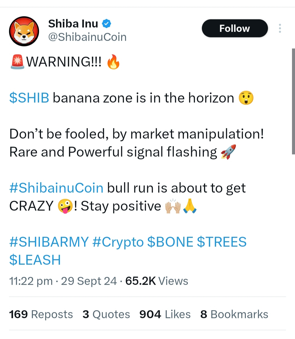This screenshot has height=339, width=295.
Task: Open the Shiba Inu profile avatar
Action: click(24, 31)
